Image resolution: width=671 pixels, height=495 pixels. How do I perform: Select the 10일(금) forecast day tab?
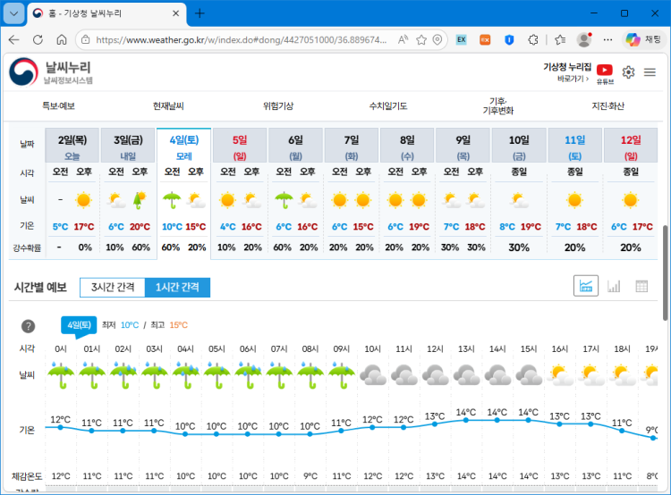click(x=519, y=146)
